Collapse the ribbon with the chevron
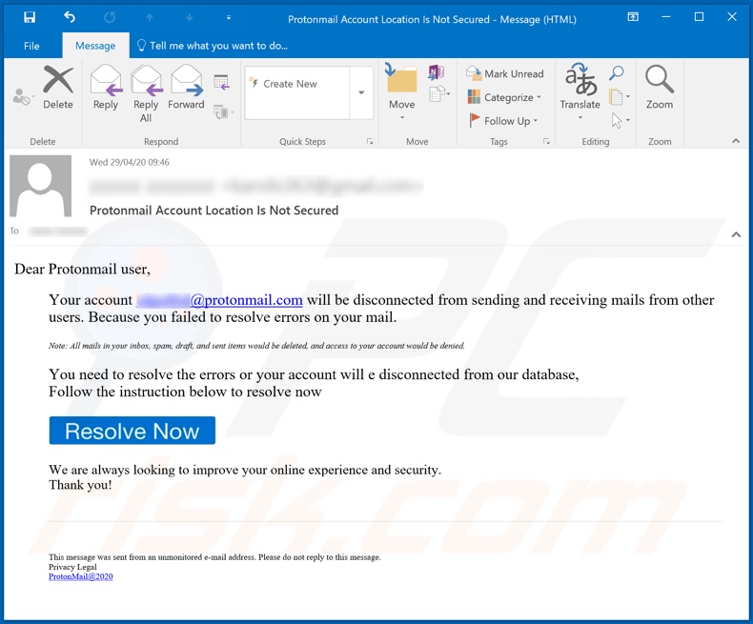This screenshot has width=753, height=624. [736, 141]
